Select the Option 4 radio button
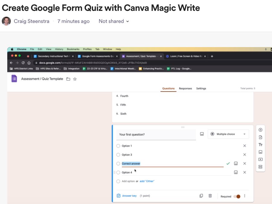Viewport: 272px width, 204px height. tap(118, 172)
